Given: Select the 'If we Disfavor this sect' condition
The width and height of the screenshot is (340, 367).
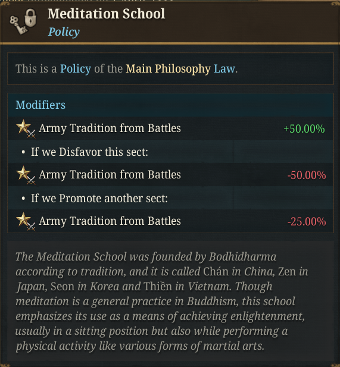Looking at the screenshot, I should point(89,152).
